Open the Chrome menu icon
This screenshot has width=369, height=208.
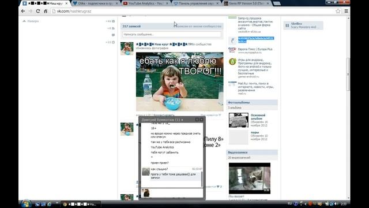[x=346, y=11]
